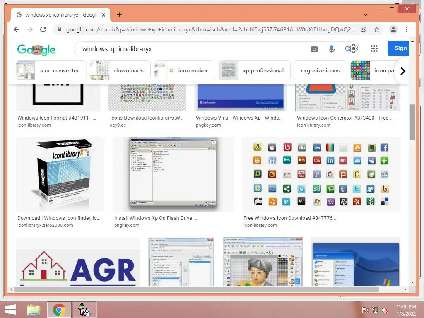Open Chrome's three-dot menu
This screenshot has width=424, height=318.
pos(407,29)
